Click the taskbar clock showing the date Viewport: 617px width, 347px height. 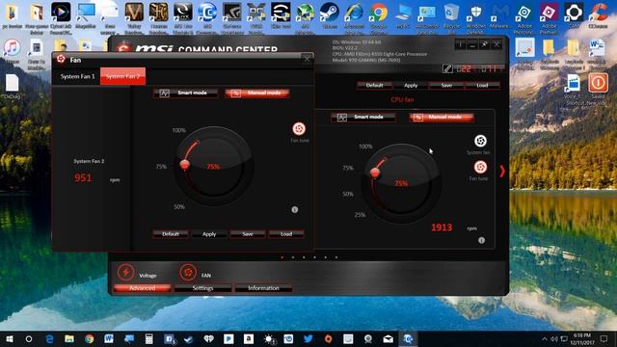[x=582, y=338]
